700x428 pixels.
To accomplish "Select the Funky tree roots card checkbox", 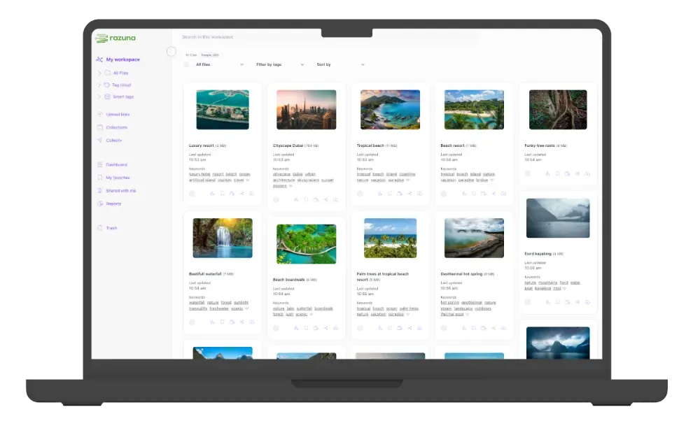I will click(528, 173).
